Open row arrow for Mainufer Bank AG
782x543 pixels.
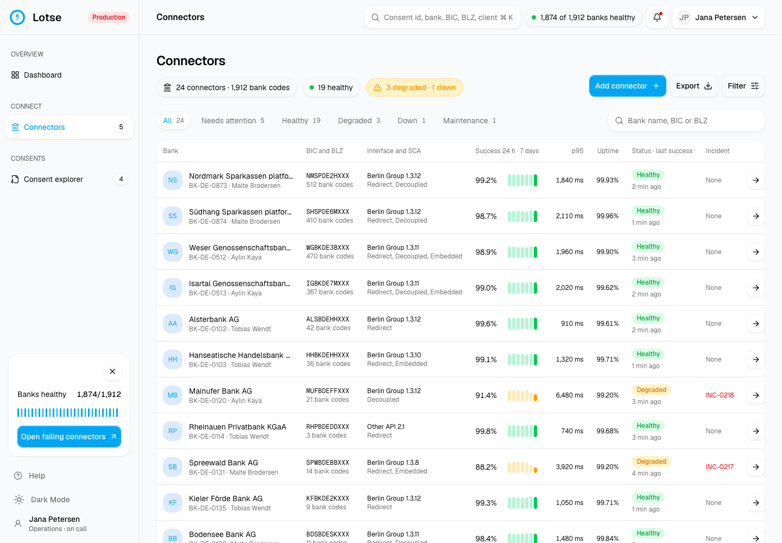coord(755,395)
